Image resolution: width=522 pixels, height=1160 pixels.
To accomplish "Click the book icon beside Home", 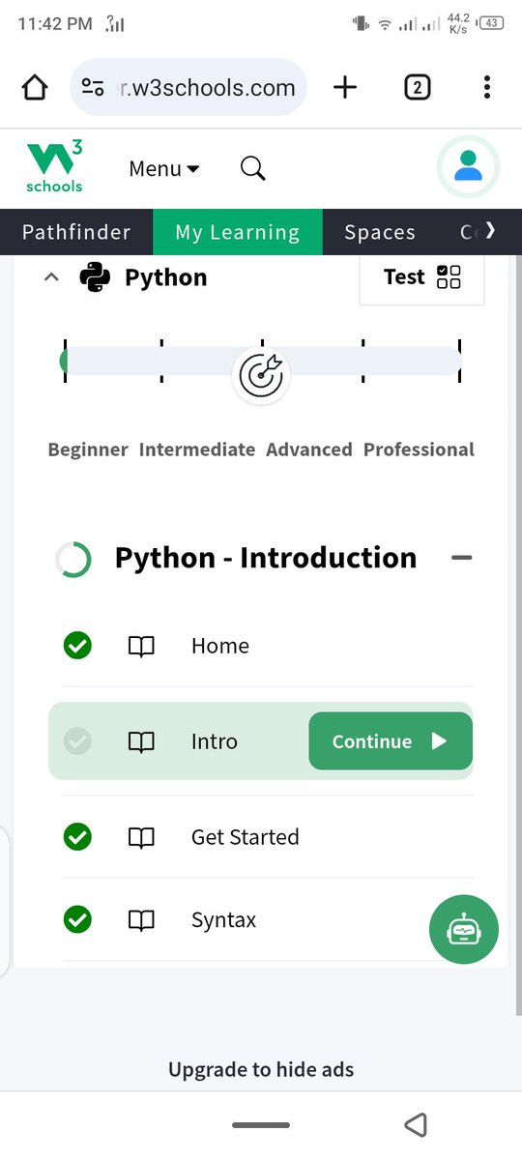I will tap(141, 646).
